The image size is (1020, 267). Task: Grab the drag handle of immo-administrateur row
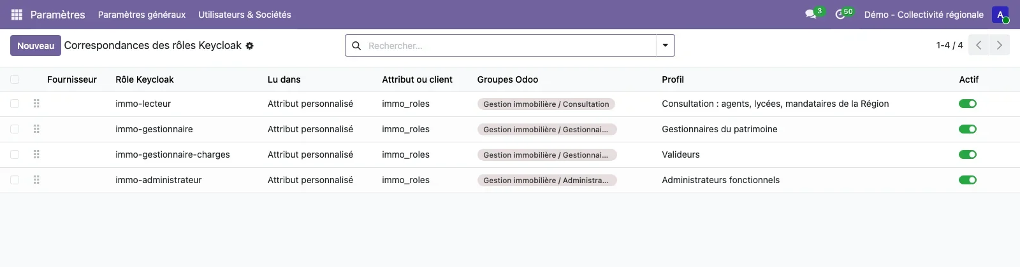pos(36,180)
